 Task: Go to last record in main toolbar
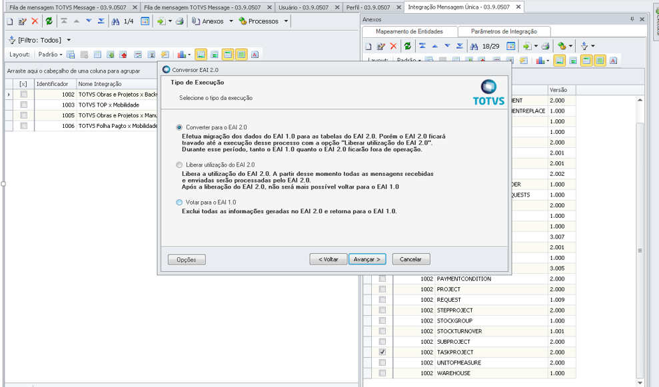(x=101, y=21)
